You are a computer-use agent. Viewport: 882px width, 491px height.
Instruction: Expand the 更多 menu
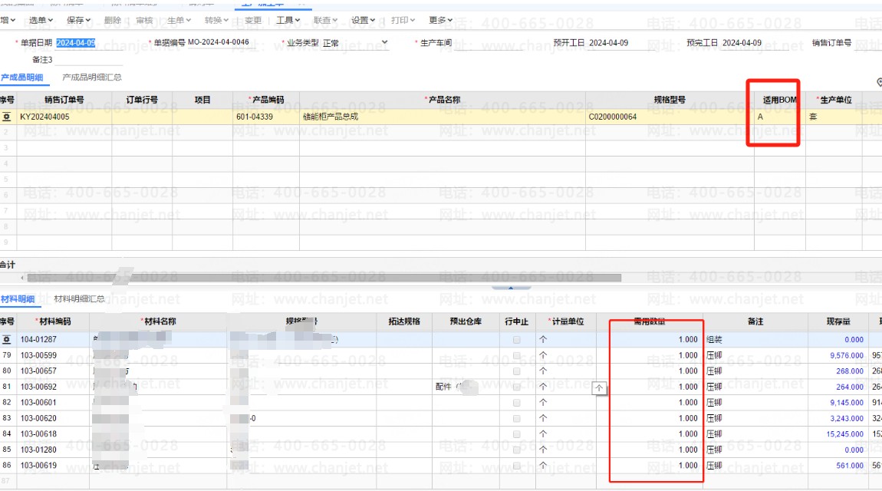pos(441,20)
